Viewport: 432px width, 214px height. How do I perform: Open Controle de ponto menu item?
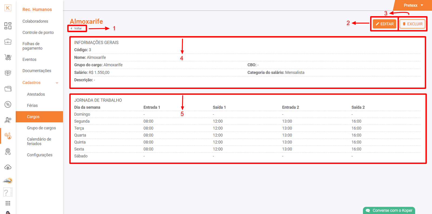pos(38,33)
